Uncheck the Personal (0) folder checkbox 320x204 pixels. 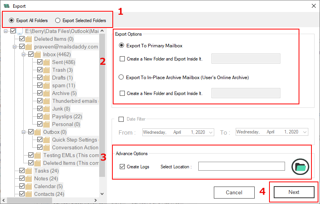40,124
